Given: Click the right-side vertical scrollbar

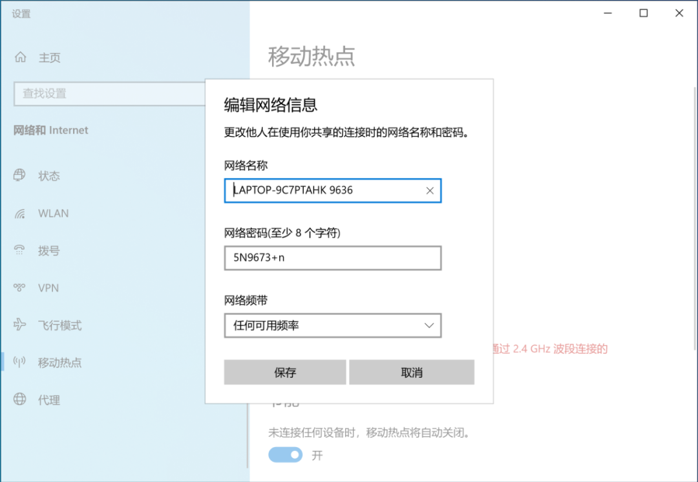Looking at the screenshot, I should pyautogui.click(x=695, y=218).
